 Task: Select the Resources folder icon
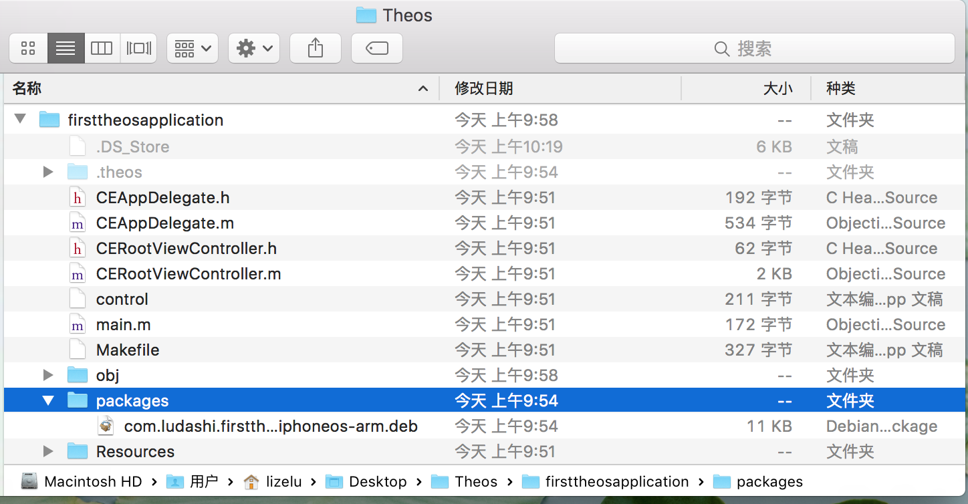pos(78,451)
